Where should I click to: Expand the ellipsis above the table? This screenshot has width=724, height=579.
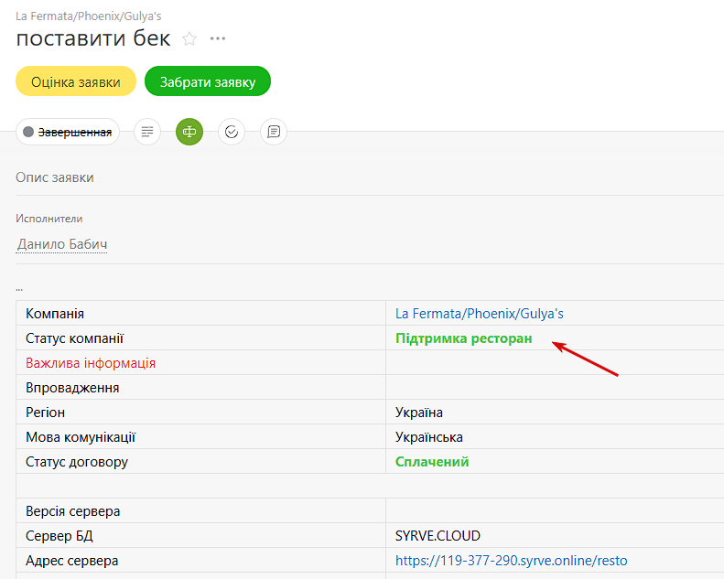pyautogui.click(x=19, y=289)
